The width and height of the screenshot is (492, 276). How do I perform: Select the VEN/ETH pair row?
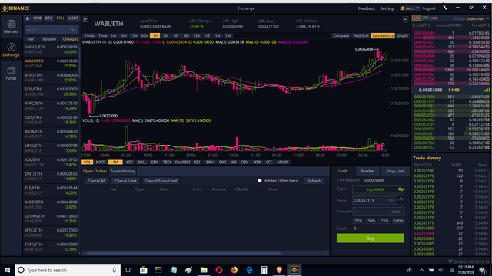(x=52, y=77)
